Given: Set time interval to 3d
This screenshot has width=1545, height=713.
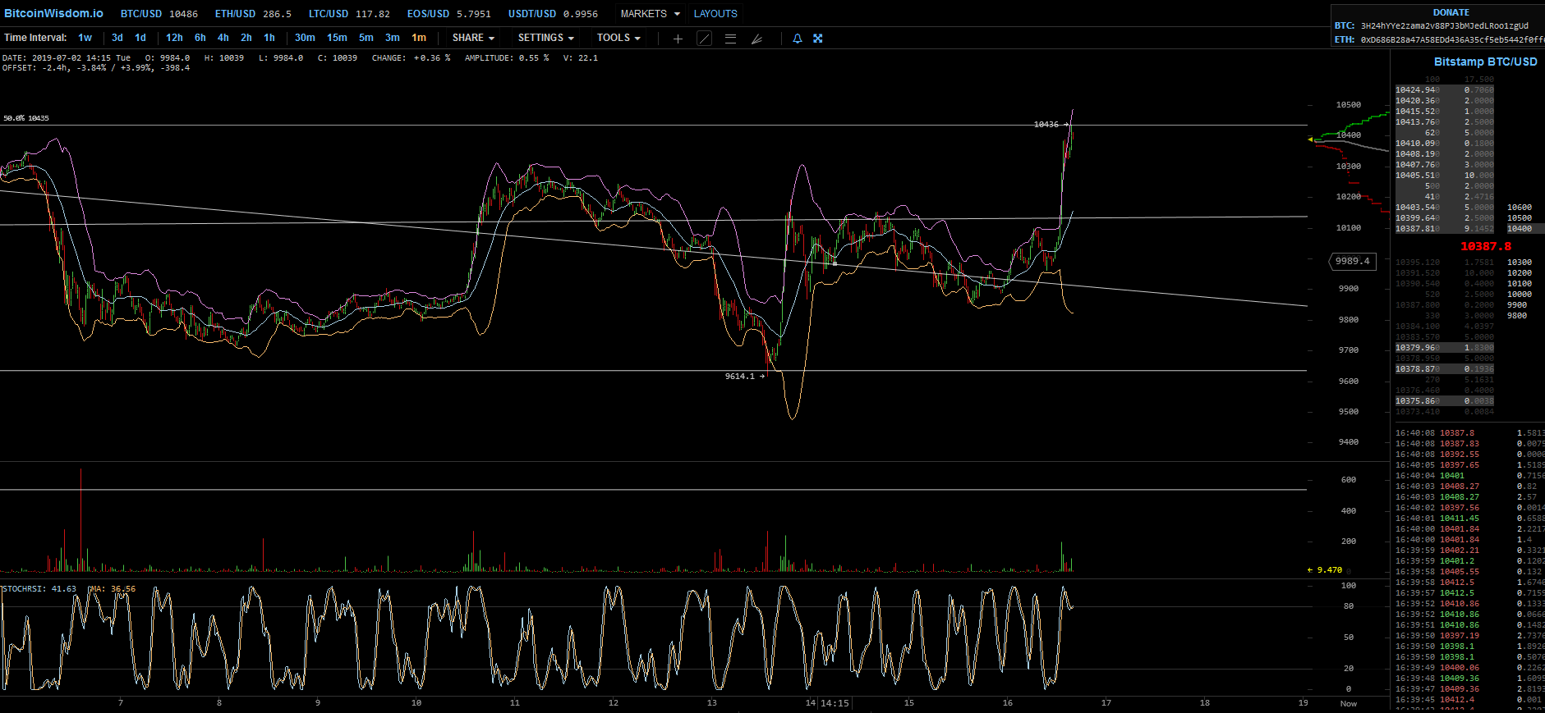Looking at the screenshot, I should coord(117,38).
